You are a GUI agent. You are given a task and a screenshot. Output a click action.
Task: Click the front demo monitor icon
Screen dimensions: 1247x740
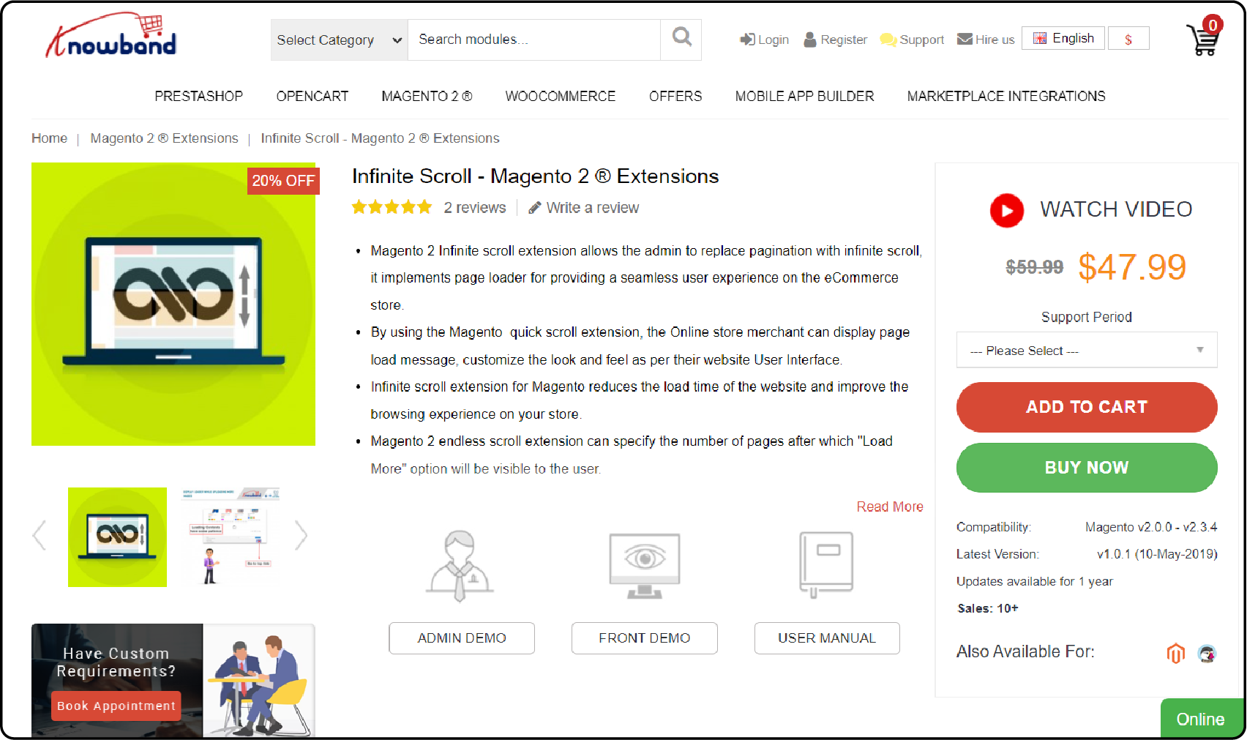point(645,566)
